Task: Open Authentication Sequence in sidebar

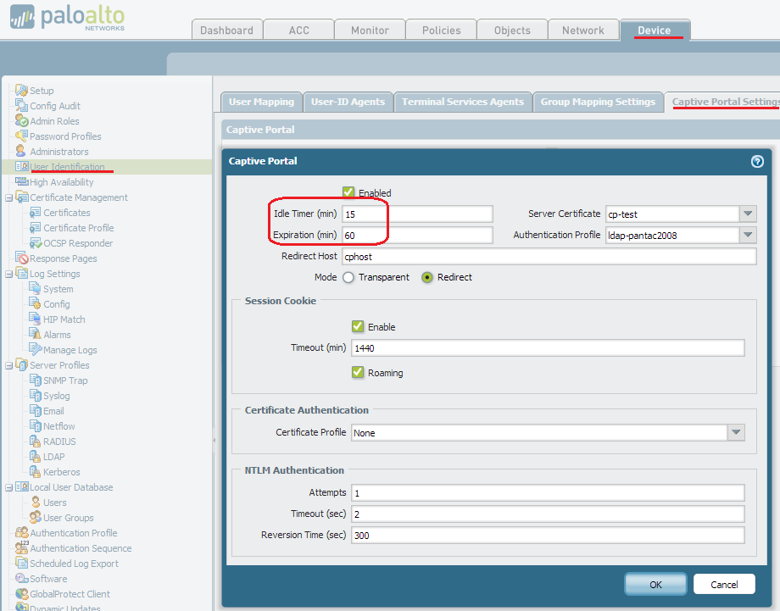Action: [x=81, y=548]
